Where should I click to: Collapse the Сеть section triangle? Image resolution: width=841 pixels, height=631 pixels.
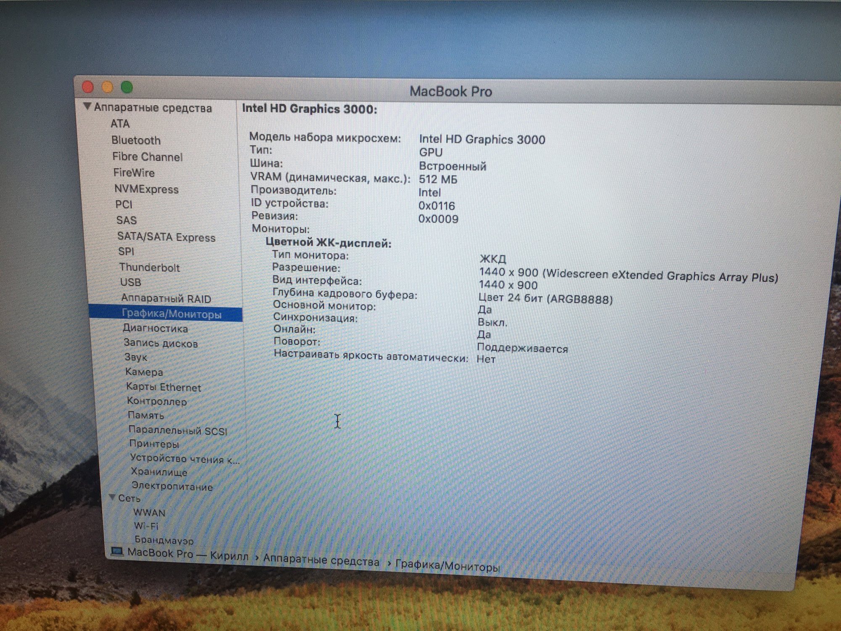[112, 497]
